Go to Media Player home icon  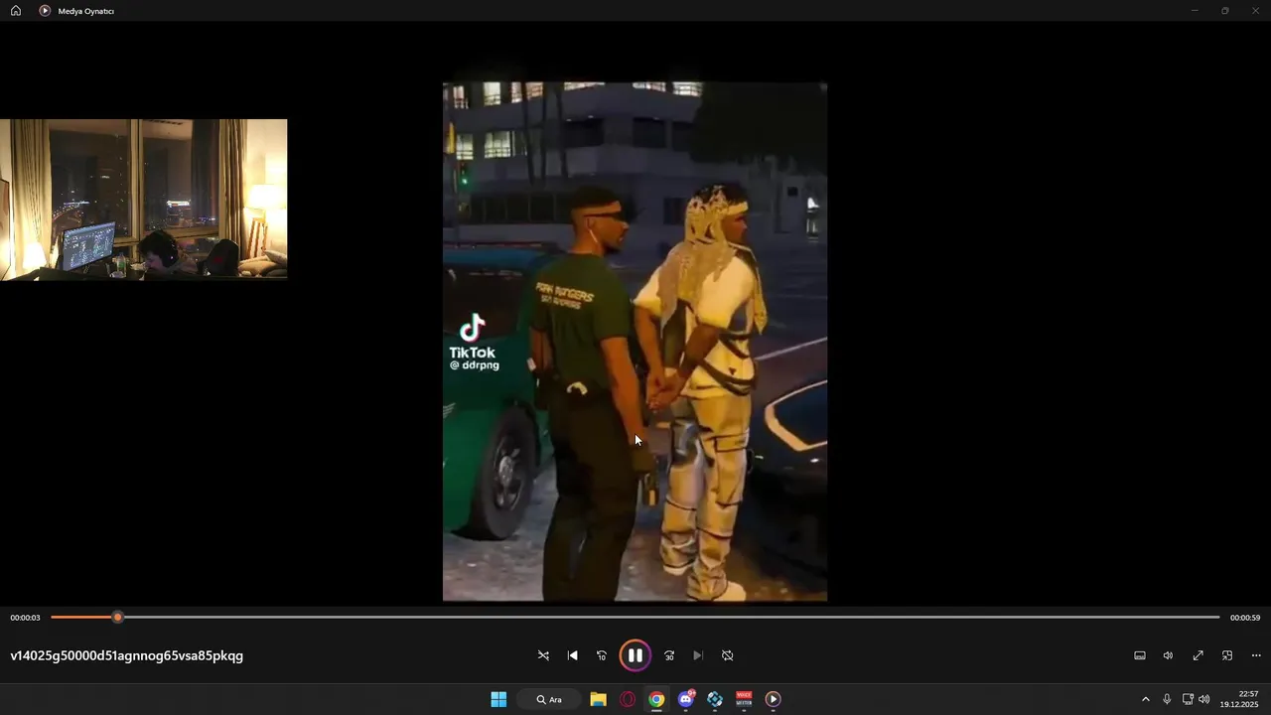[x=16, y=11]
